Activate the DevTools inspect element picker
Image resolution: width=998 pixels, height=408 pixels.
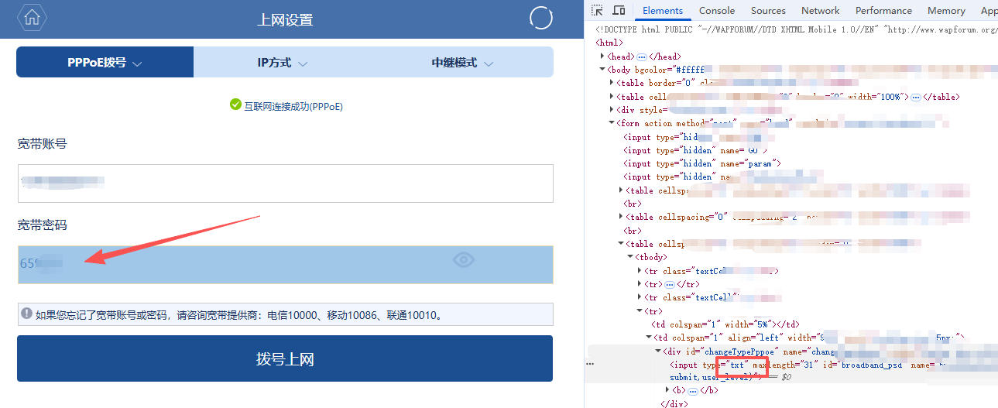[597, 11]
